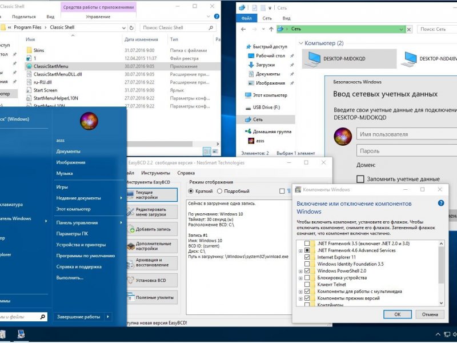Screen dimensions: 457x343
Task: Expand .NET Framework 4.6 Advanced Services tree
Action: coord(300,250)
